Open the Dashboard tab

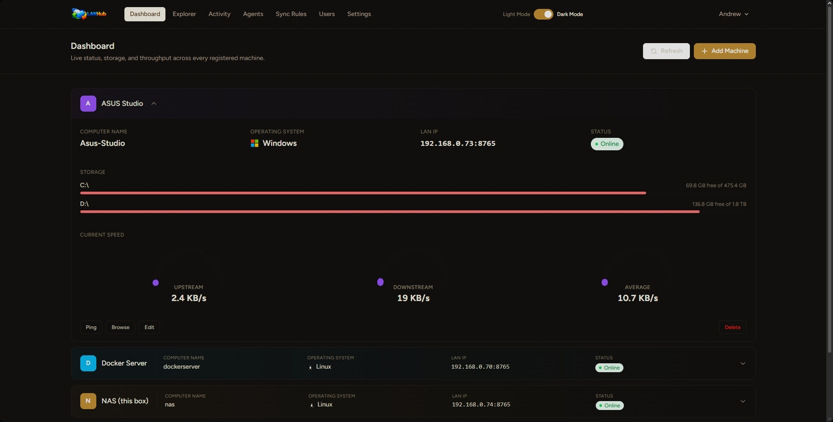(x=145, y=14)
